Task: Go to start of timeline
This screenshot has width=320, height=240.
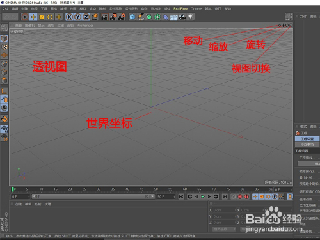Action: [x=181, y=196]
